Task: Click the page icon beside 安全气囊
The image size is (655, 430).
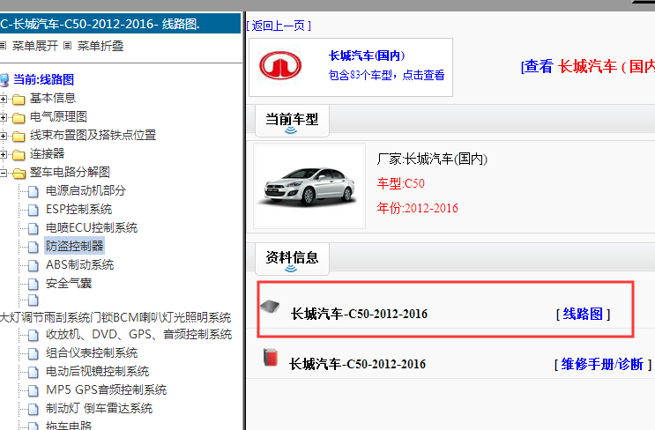Action: (33, 284)
